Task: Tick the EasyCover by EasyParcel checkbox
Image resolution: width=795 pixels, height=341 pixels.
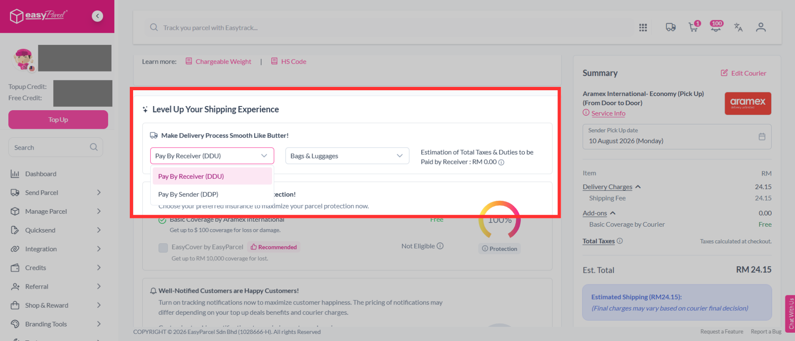Action: tap(163, 248)
